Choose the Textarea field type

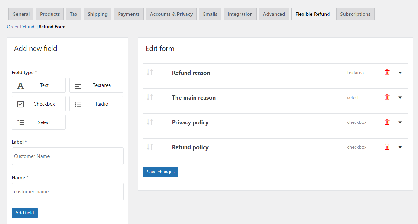pos(96,85)
